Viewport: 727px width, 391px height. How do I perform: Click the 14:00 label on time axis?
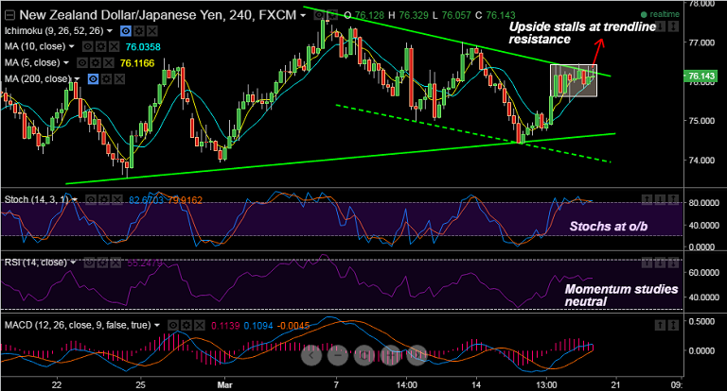pos(407,384)
